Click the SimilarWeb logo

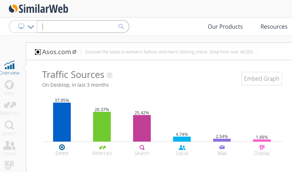click(x=38, y=8)
